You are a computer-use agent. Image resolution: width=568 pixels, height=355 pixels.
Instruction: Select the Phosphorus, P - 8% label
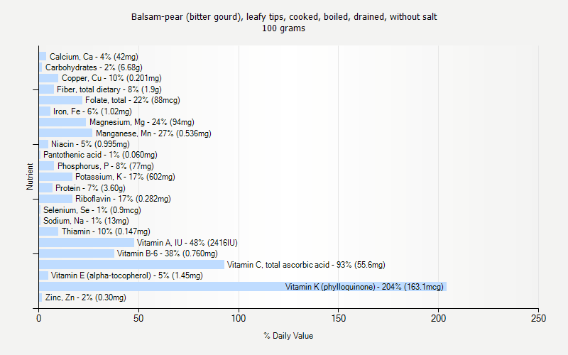pyautogui.click(x=105, y=166)
